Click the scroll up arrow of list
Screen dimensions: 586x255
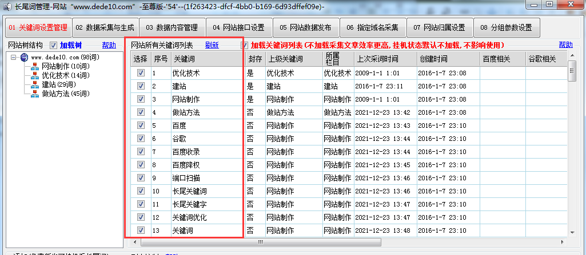click(x=572, y=55)
